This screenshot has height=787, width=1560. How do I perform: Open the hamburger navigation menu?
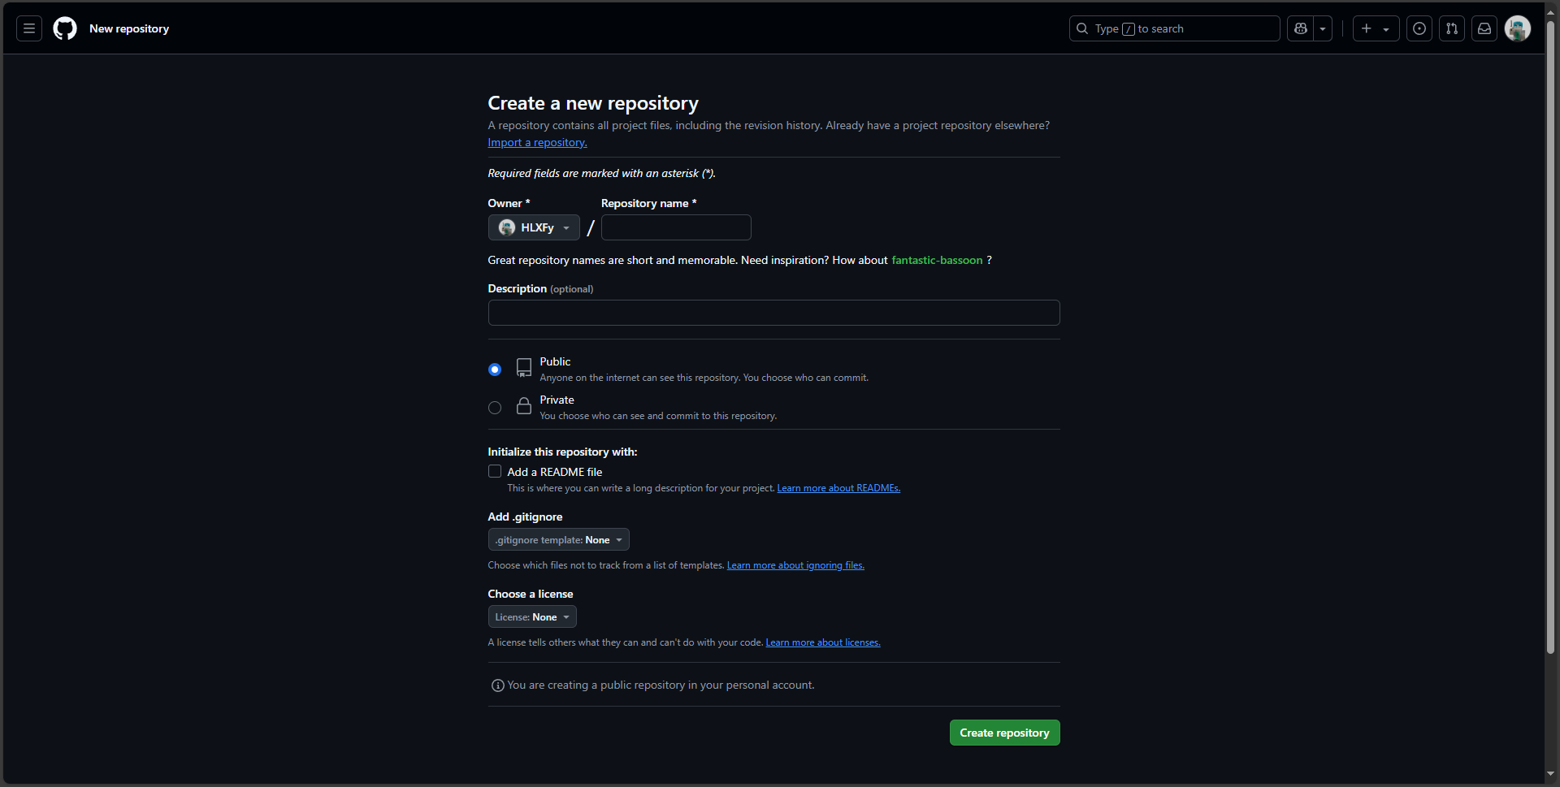[28, 28]
